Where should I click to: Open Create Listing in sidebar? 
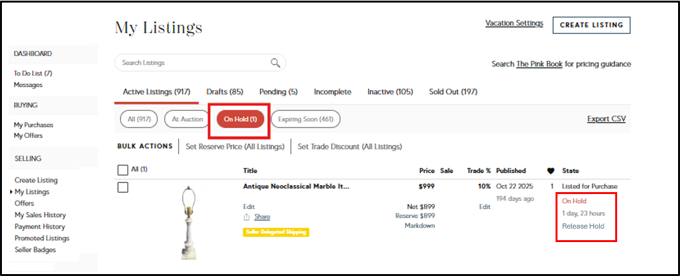[36, 180]
